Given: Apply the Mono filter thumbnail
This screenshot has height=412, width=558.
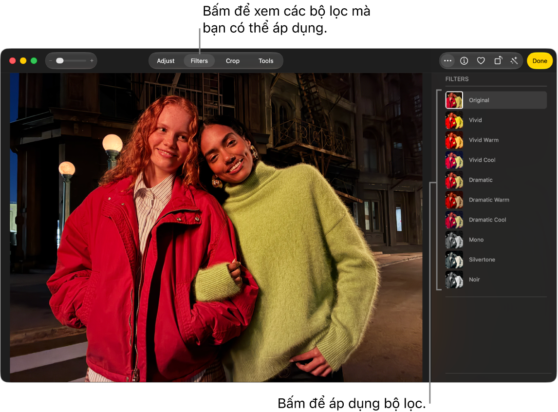Looking at the screenshot, I should (454, 240).
